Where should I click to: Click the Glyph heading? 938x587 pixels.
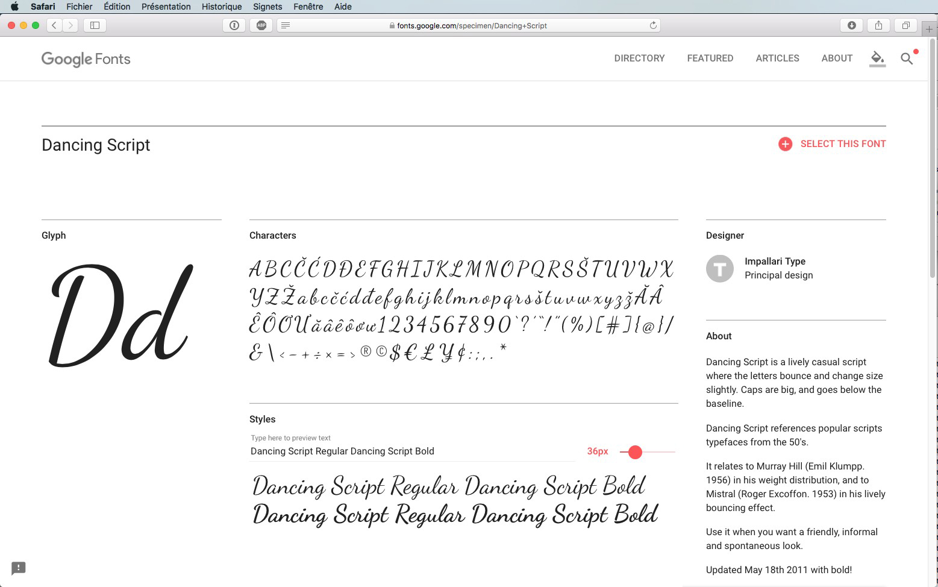54,236
